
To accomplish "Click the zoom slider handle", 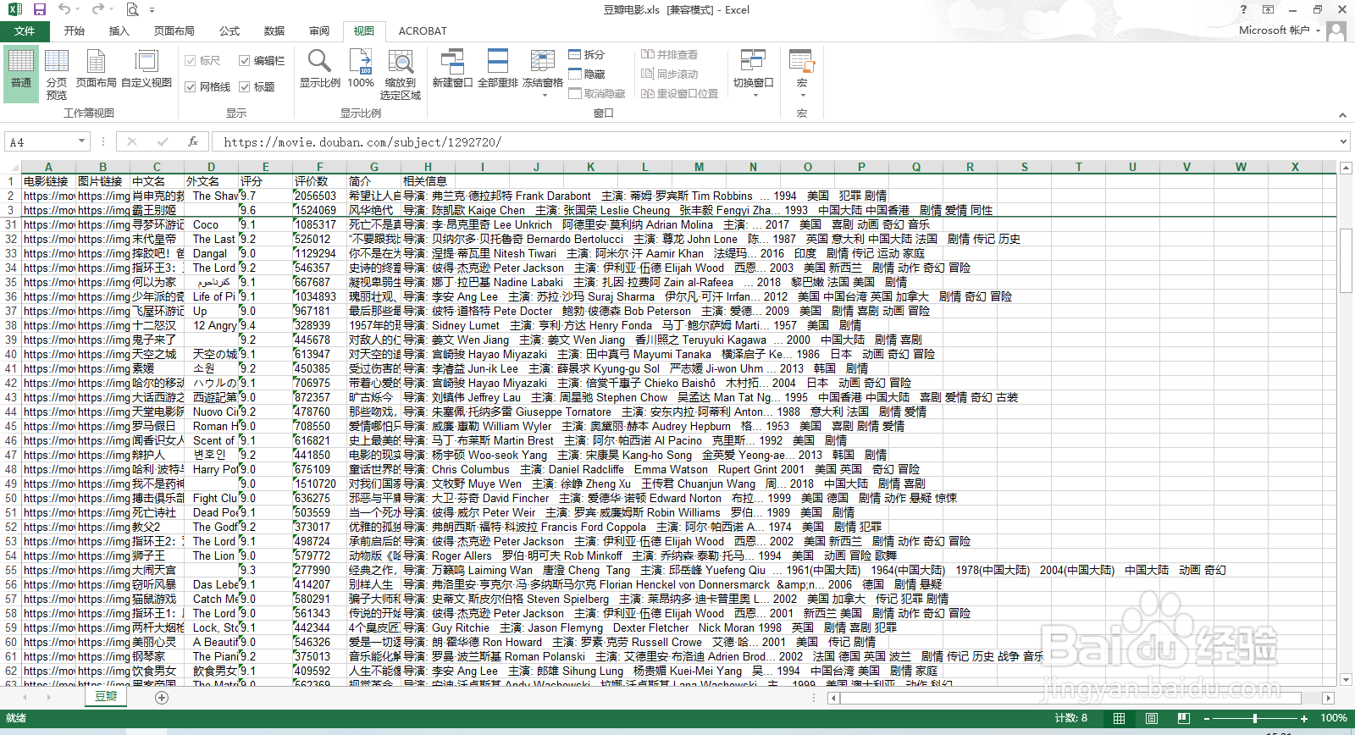I will pos(1255,718).
